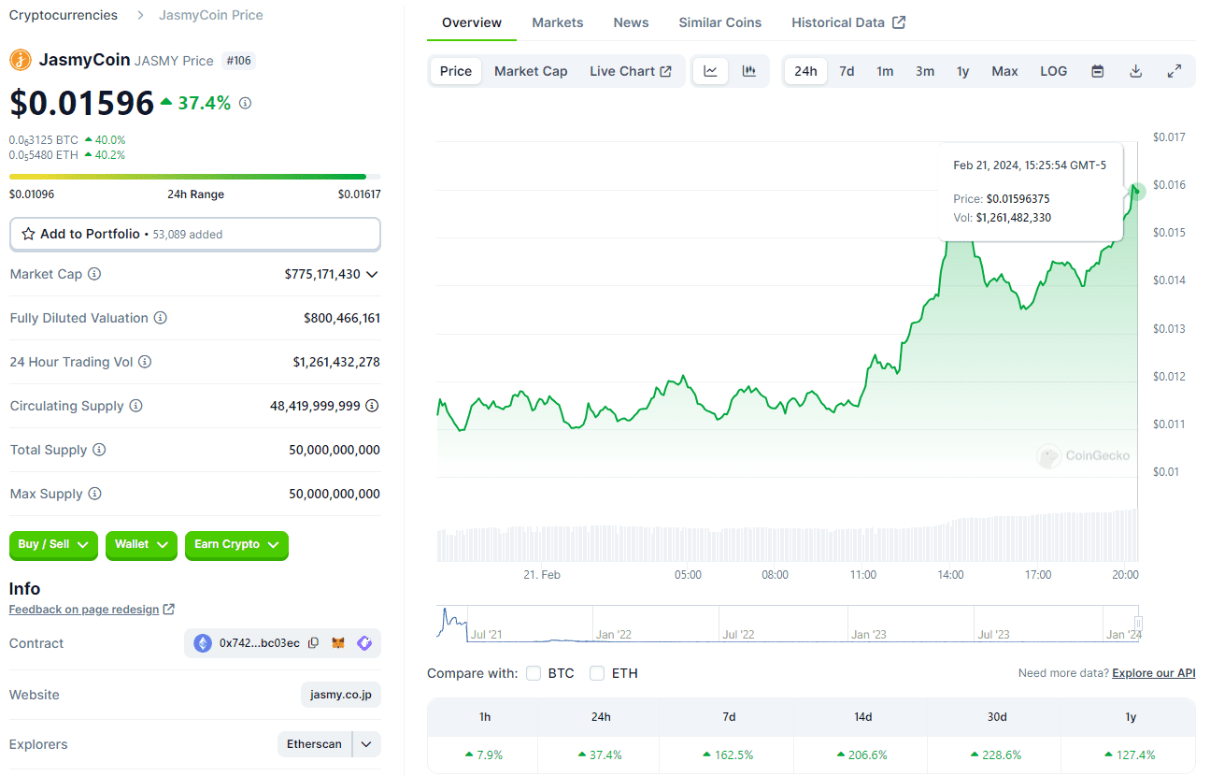The width and height of the screenshot is (1210, 776).
Task: Switch to the Markets tab
Action: coord(558,22)
